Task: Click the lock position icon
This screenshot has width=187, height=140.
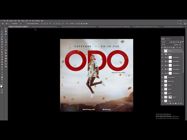Action: pyautogui.click(x=169, y=47)
